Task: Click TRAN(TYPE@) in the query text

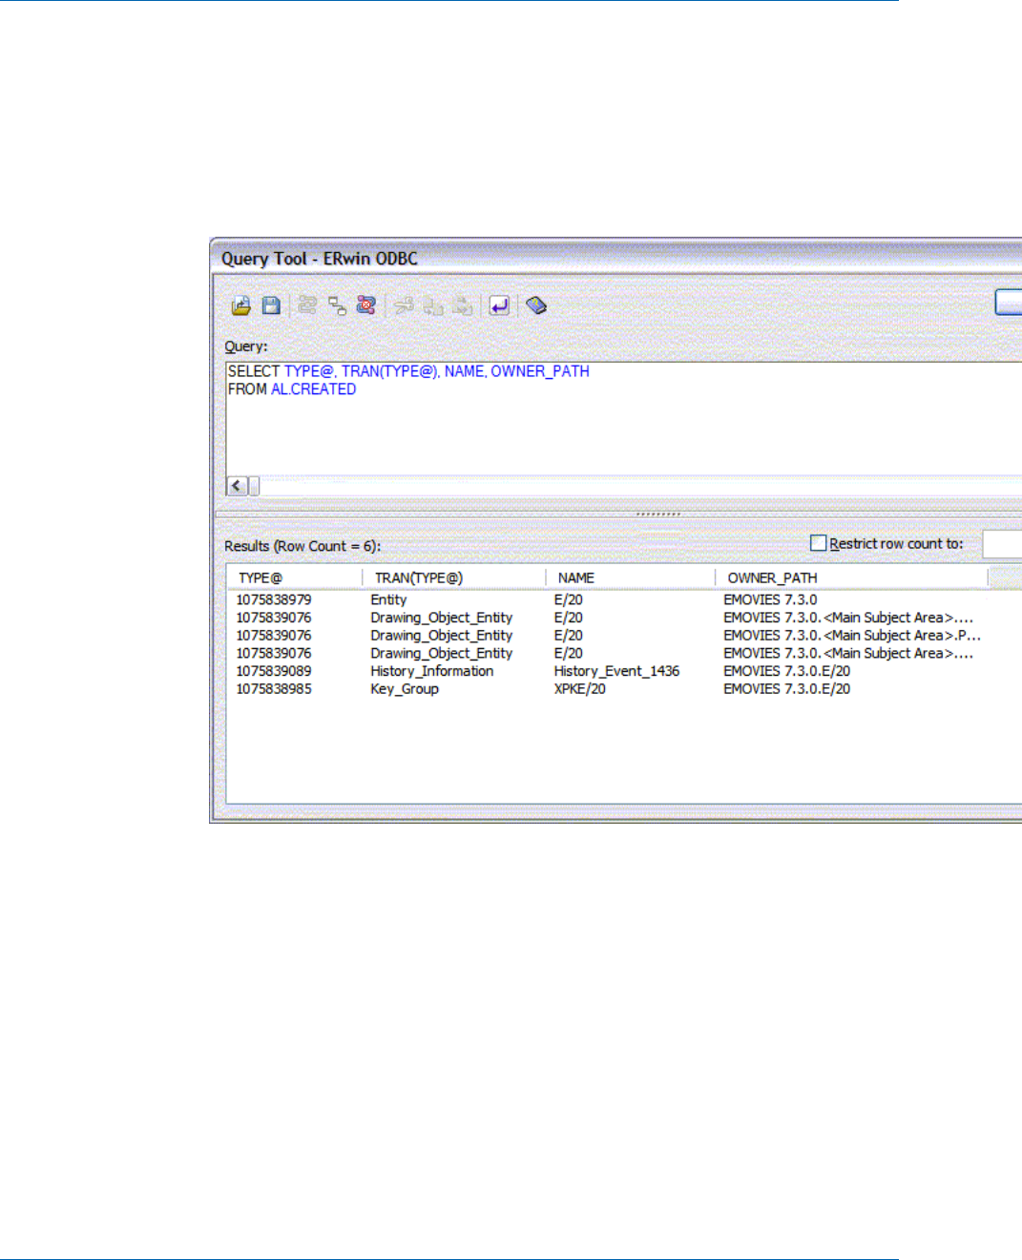Action: click(390, 371)
